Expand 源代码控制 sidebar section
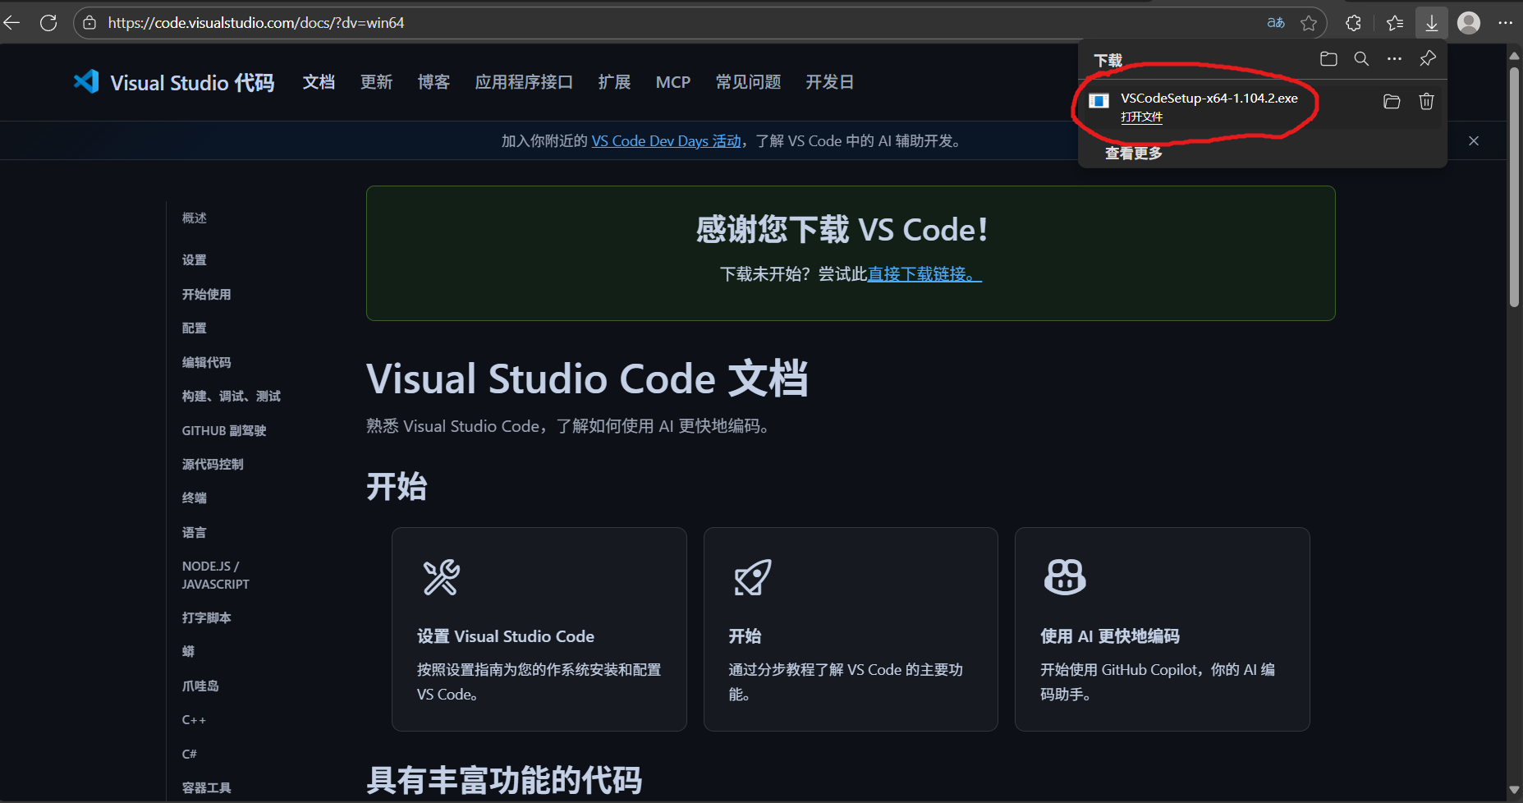Screen dimensions: 1523x803 (x=213, y=465)
